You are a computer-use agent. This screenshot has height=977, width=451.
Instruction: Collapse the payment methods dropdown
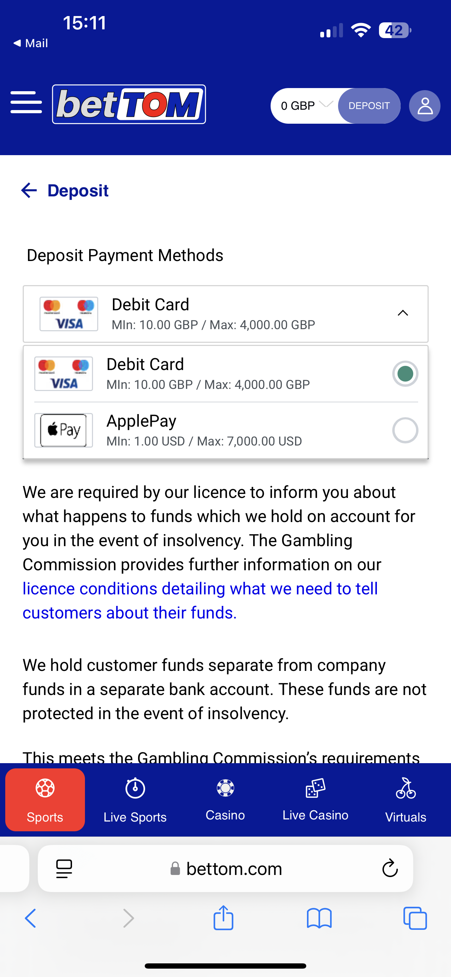(x=402, y=313)
